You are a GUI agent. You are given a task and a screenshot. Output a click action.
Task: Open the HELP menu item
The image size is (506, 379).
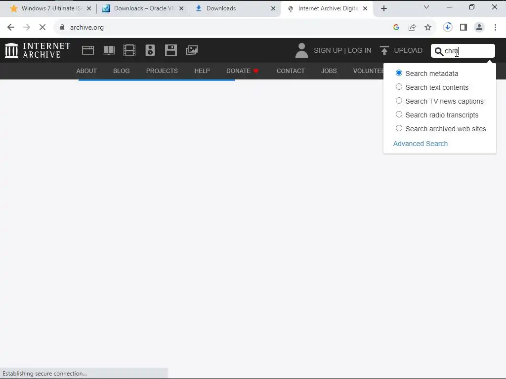(x=202, y=71)
